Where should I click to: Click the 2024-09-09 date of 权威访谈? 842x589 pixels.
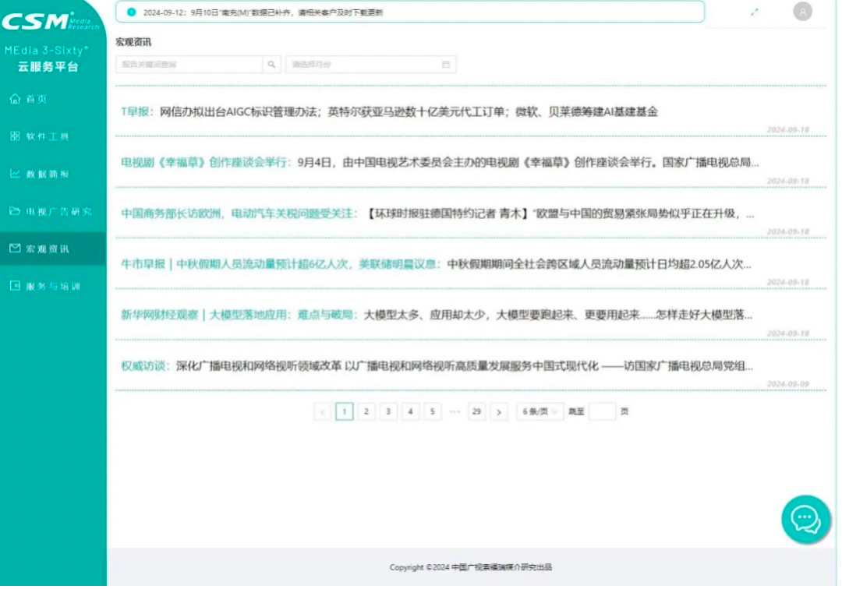tap(787, 384)
